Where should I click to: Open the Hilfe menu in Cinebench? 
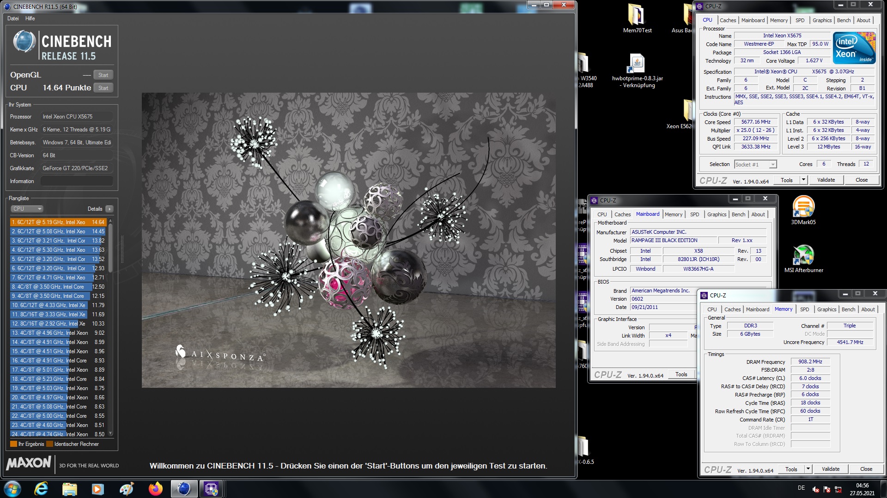30,18
